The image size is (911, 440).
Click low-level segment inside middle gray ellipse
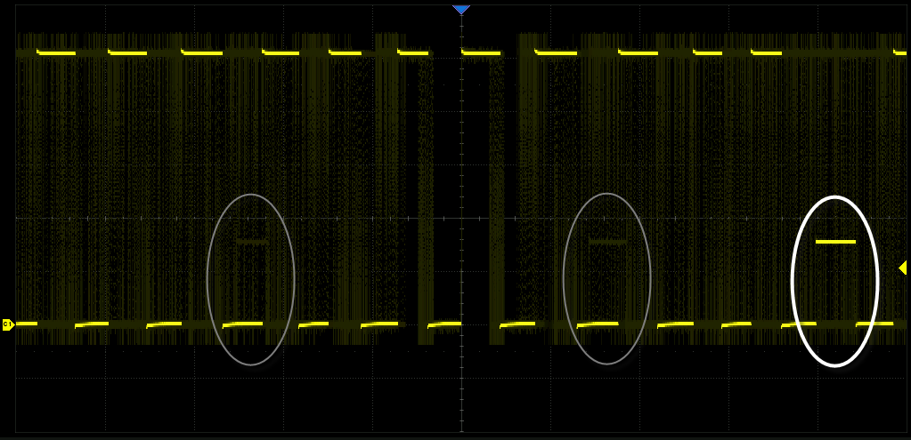tap(598, 324)
